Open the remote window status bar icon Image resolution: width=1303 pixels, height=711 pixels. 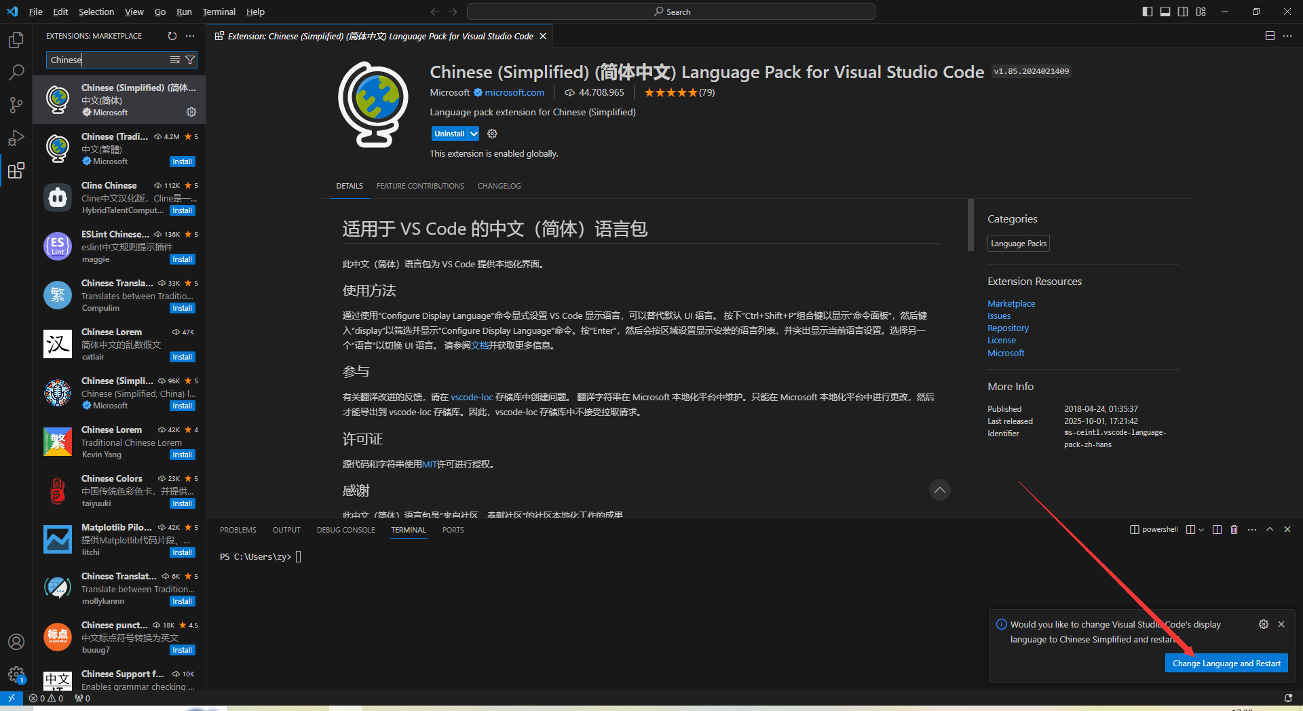[x=12, y=698]
